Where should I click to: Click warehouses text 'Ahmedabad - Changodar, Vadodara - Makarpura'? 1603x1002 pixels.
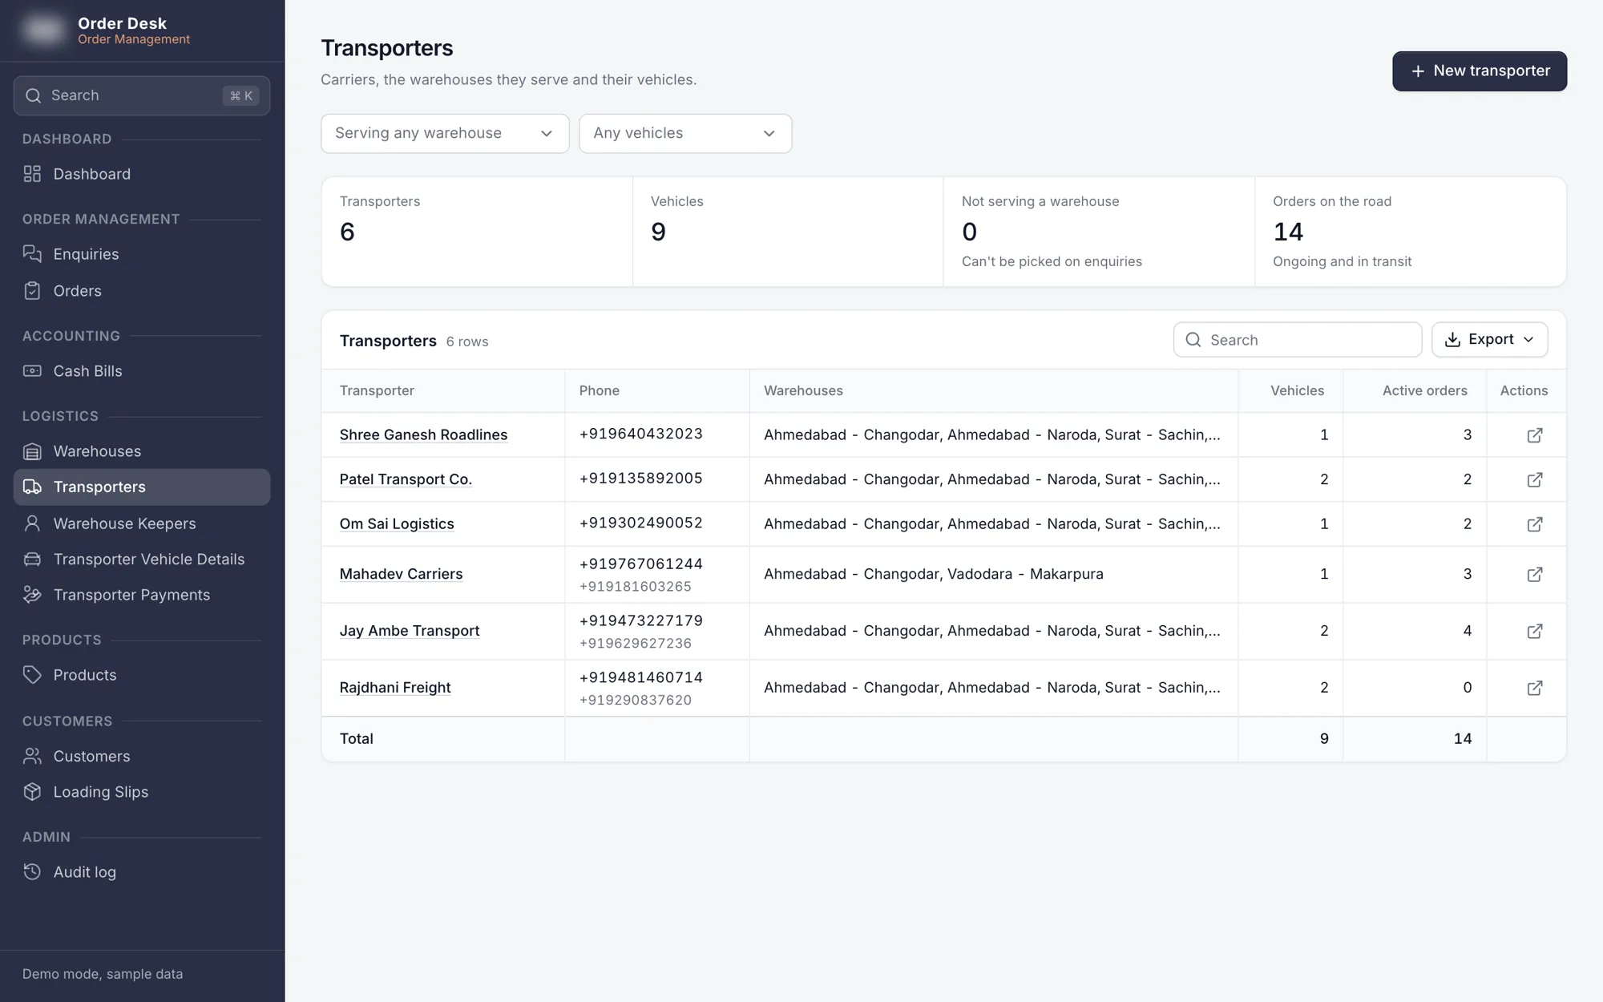934,574
